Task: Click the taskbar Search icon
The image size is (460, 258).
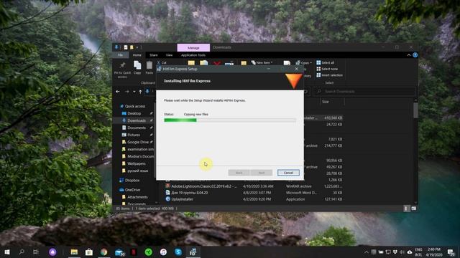Action: pos(22,252)
